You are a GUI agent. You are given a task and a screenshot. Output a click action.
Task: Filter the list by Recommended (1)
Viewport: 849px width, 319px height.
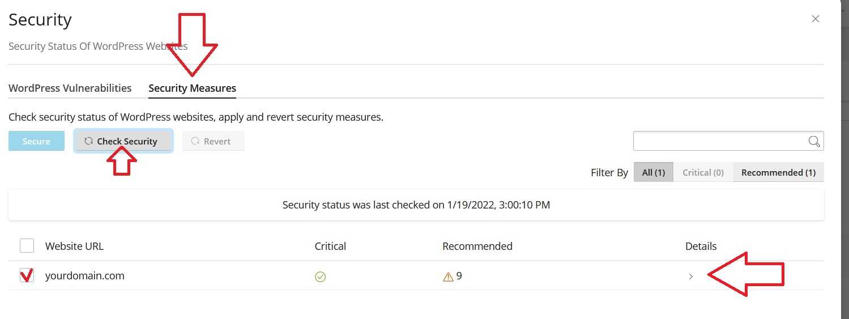(x=778, y=173)
